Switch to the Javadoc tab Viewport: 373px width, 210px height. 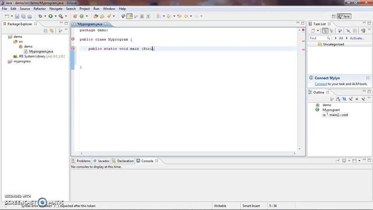pos(101,161)
